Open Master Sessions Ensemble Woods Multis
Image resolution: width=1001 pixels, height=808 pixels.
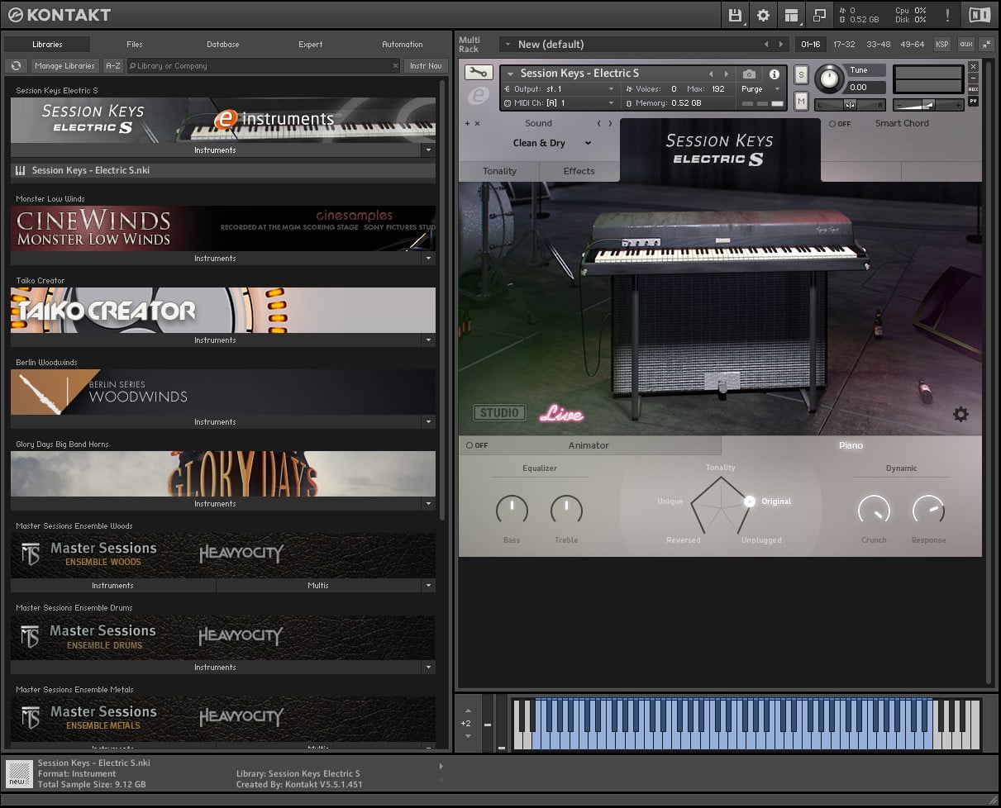(x=318, y=586)
